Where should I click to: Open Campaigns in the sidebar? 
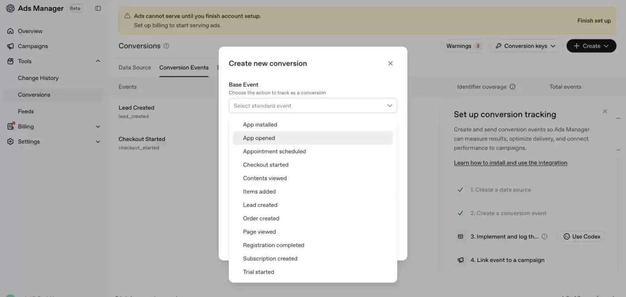(x=33, y=46)
